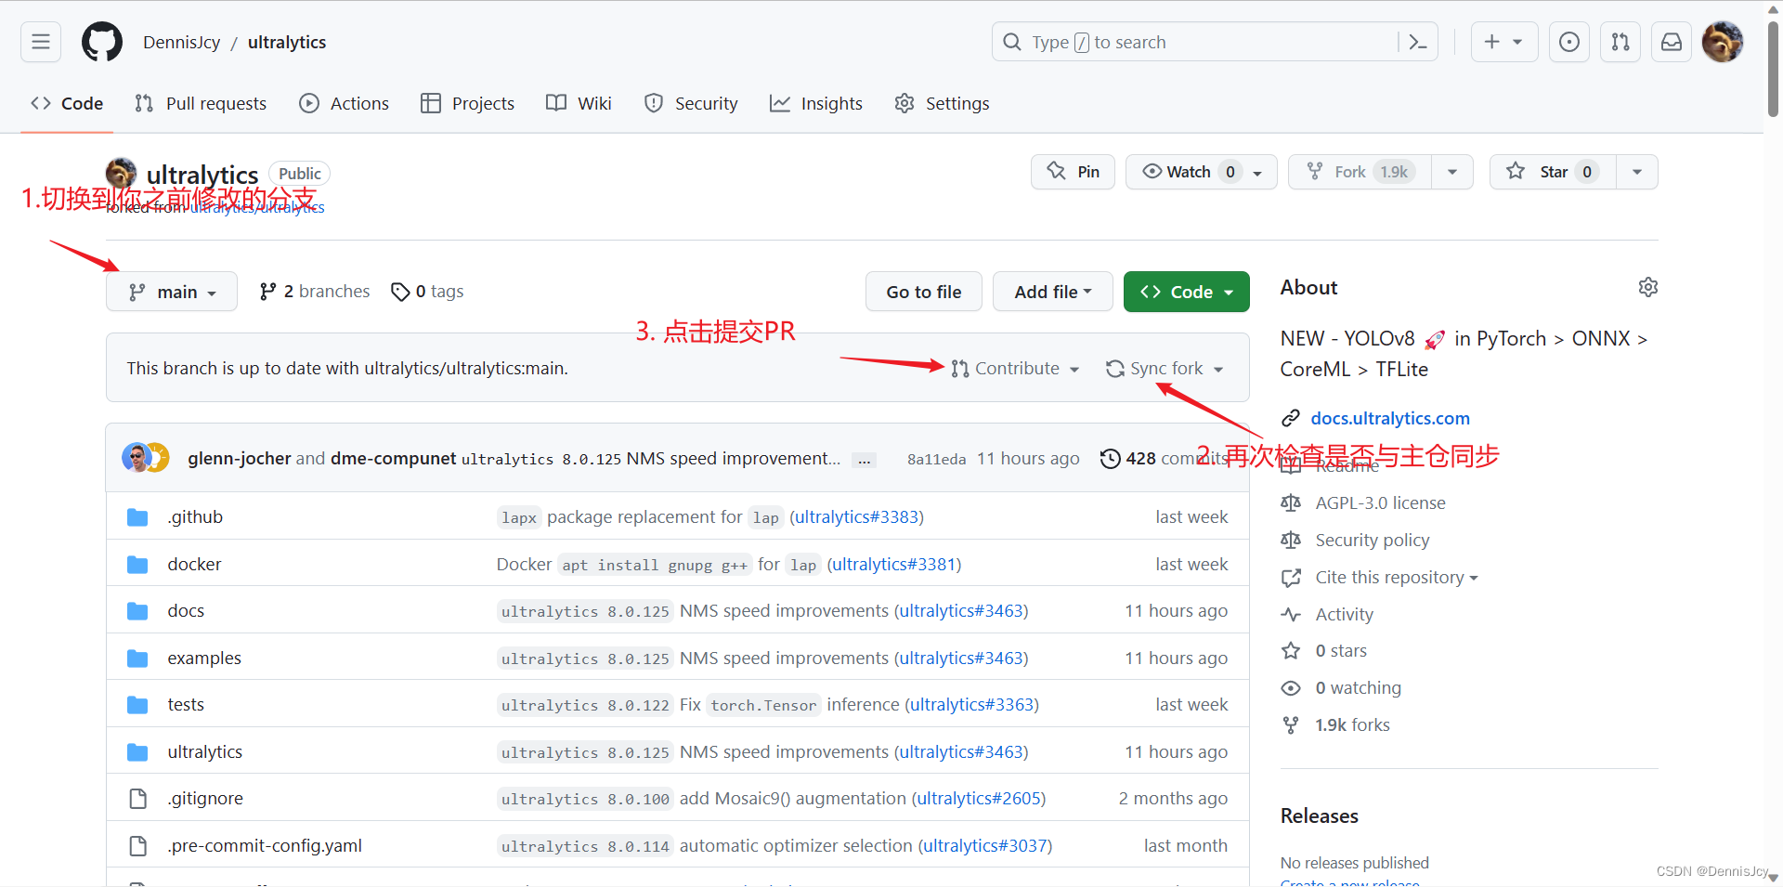Open the Issues circle icon in header
This screenshot has width=1783, height=887.
1569,42
